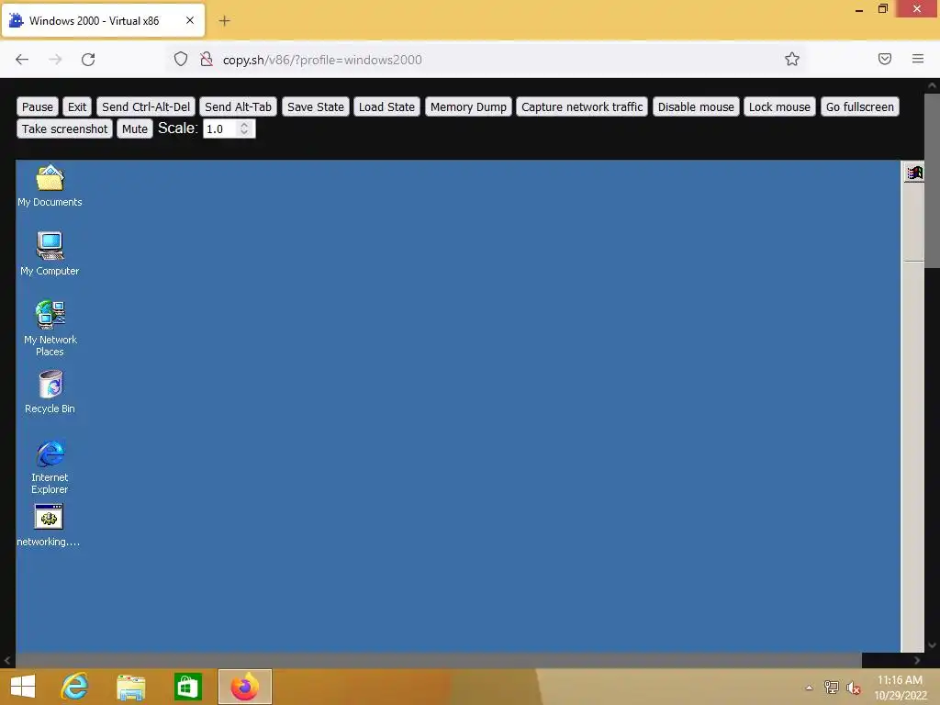Open the tracking protection shield icon
Viewport: 940px width, 705px height.
point(181,59)
